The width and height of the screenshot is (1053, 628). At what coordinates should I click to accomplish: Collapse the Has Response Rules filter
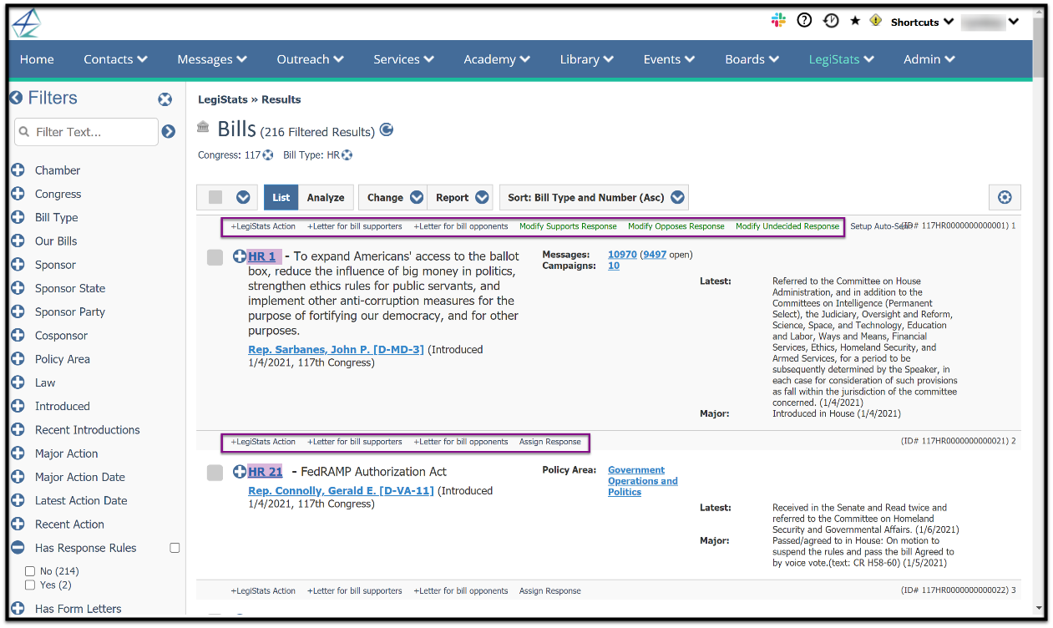click(x=18, y=548)
